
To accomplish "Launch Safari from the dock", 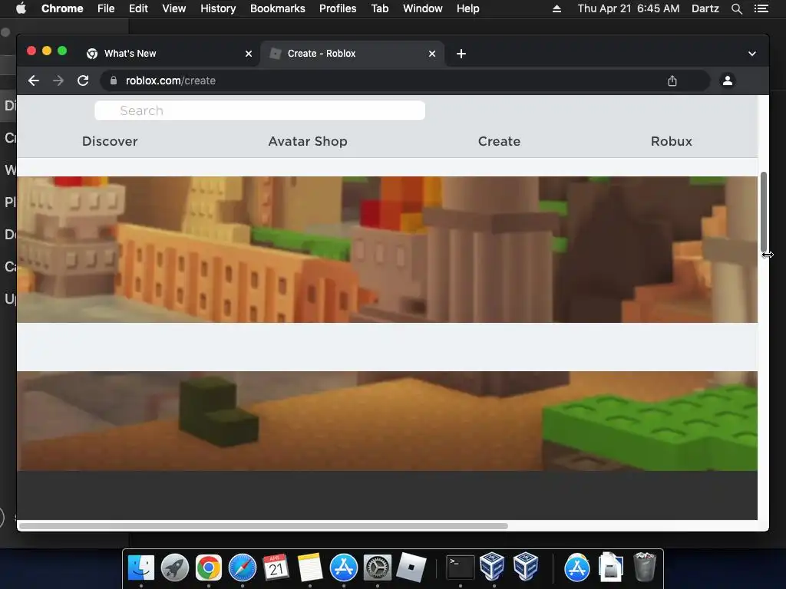I will (x=242, y=568).
